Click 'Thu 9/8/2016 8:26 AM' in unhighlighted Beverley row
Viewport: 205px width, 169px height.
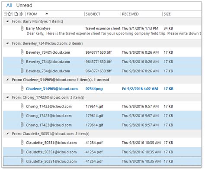(x=140, y=52)
